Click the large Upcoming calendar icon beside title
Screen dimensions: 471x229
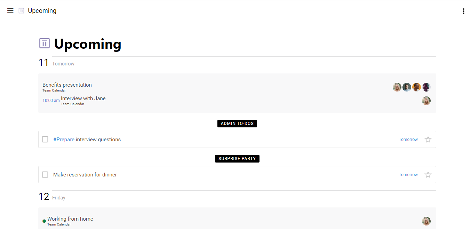click(45, 44)
